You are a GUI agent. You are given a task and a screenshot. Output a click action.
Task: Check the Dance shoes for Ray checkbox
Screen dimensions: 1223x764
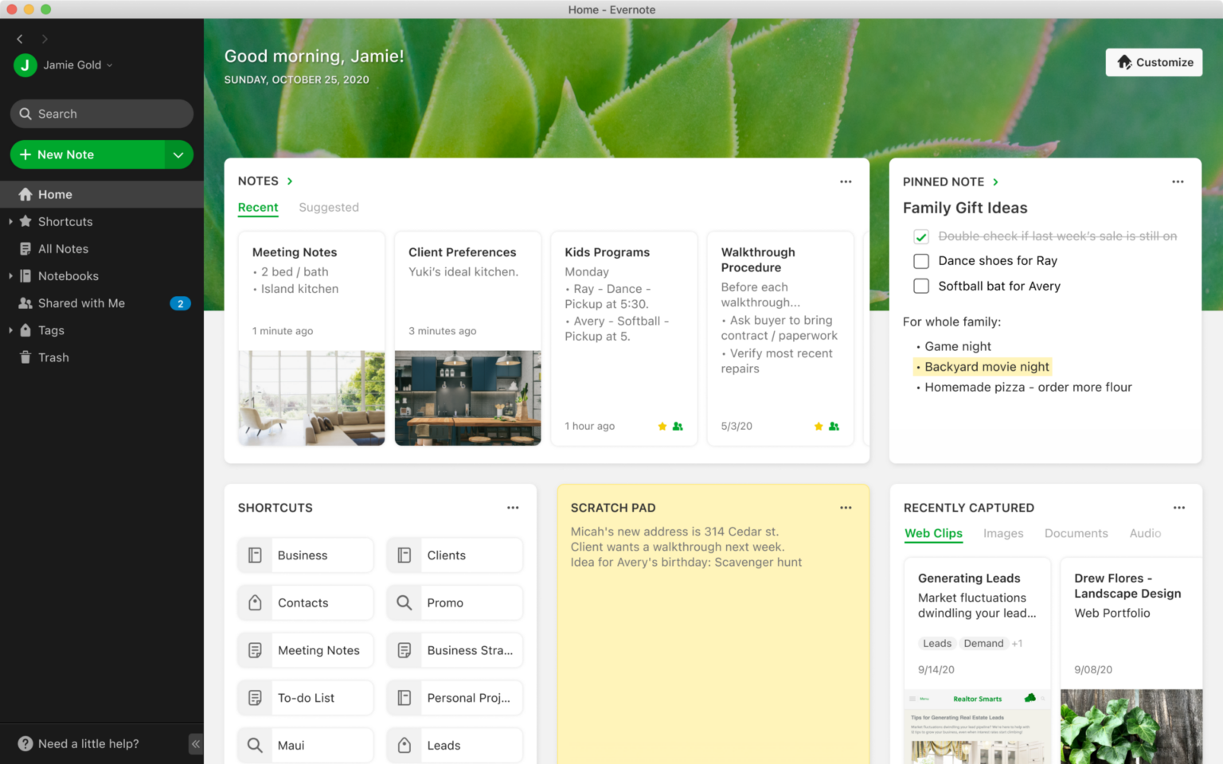pyautogui.click(x=921, y=261)
